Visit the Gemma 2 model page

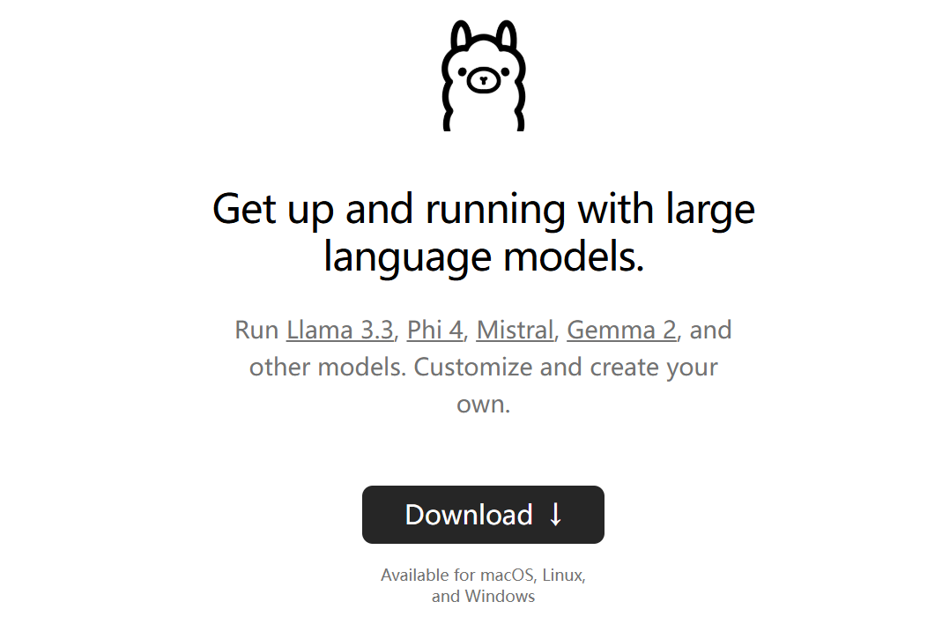coord(621,330)
